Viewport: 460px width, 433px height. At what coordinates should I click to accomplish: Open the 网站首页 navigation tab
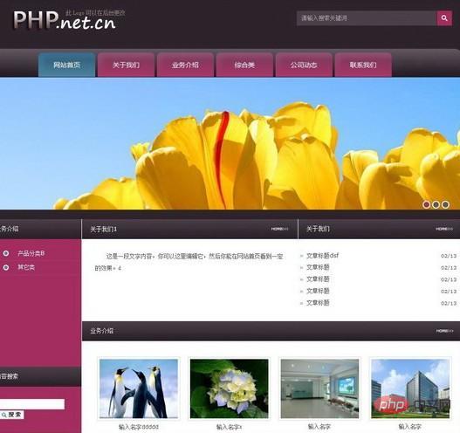pyautogui.click(x=67, y=65)
